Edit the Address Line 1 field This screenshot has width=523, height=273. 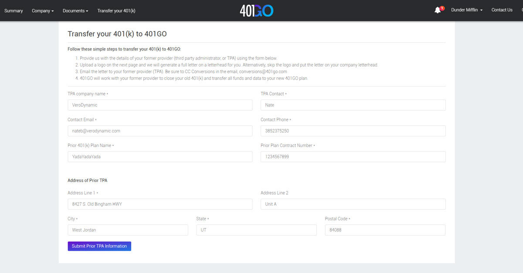tap(160, 204)
